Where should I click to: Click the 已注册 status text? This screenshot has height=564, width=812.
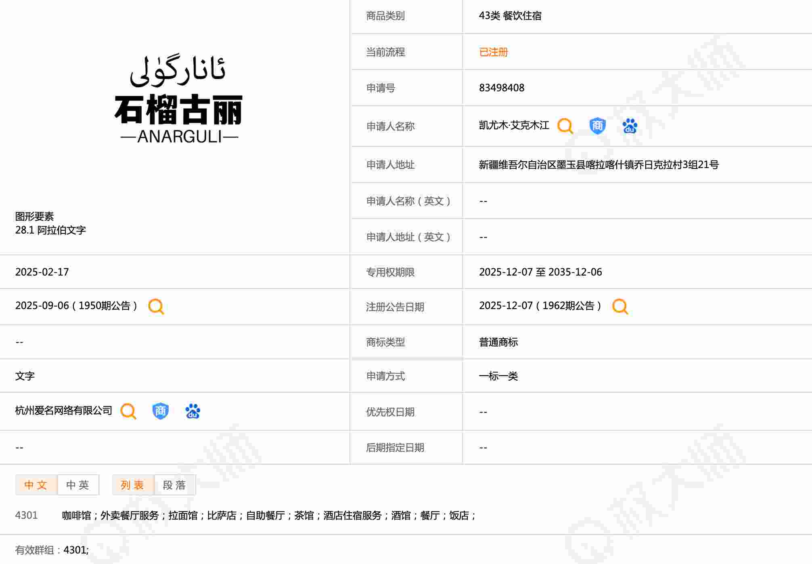tap(493, 52)
